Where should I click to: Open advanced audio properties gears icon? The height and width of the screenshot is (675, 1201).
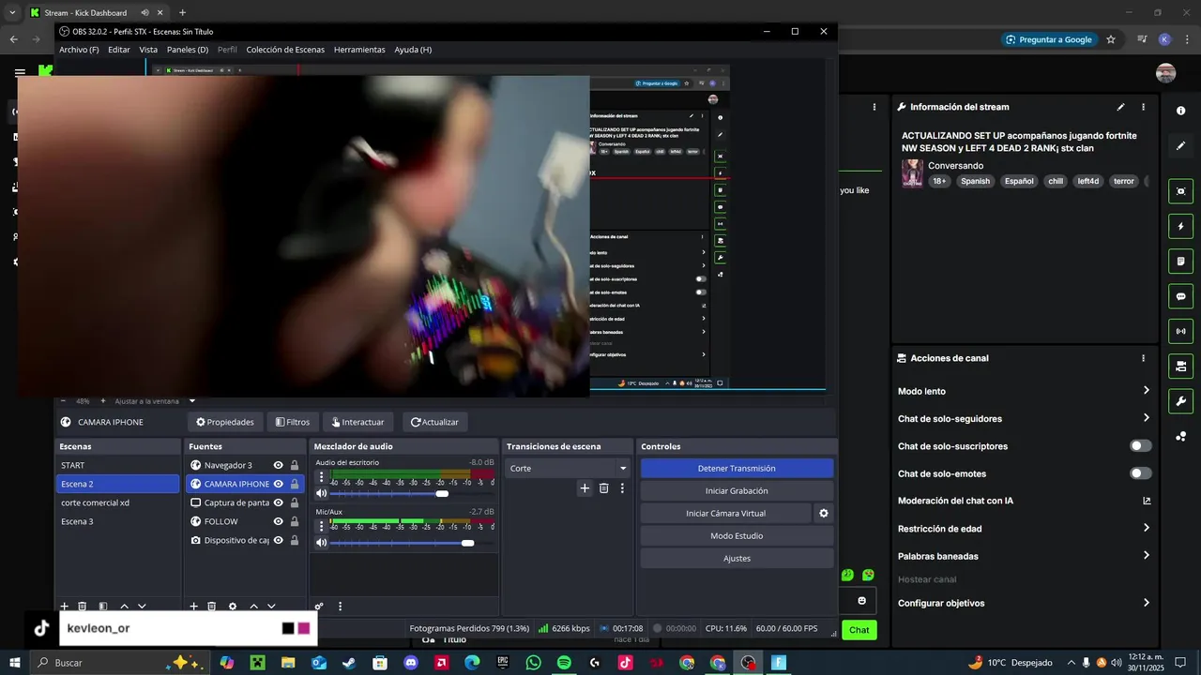click(319, 607)
